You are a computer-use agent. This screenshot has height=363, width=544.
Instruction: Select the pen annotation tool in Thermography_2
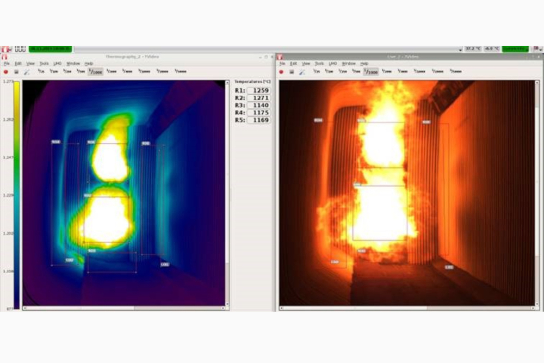click(27, 71)
